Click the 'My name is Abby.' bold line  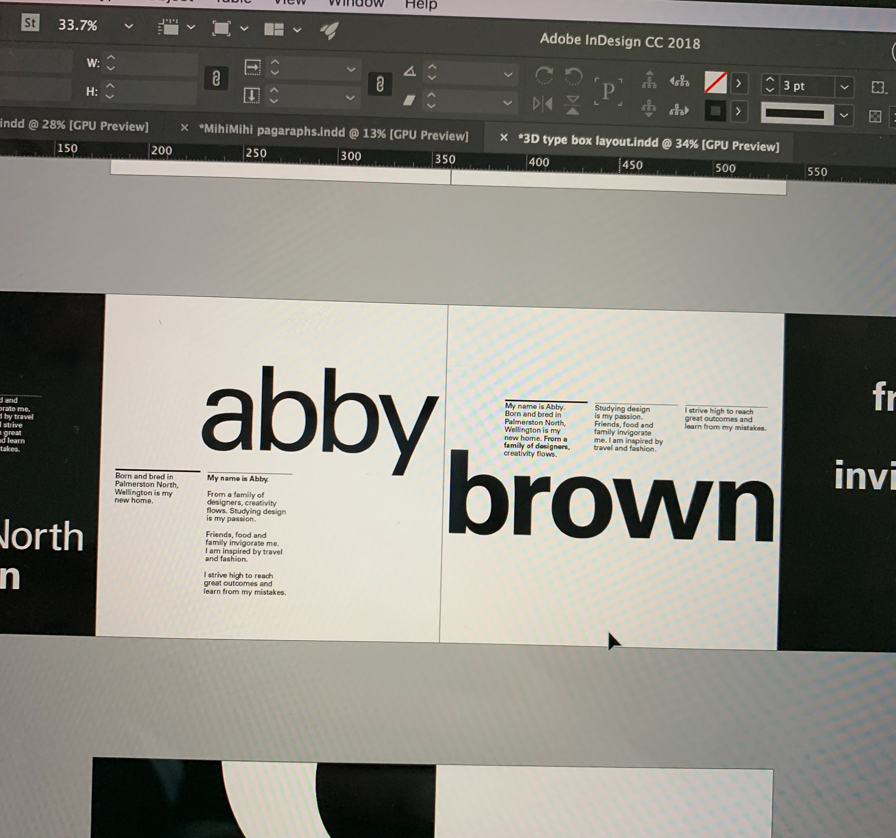[x=238, y=478]
